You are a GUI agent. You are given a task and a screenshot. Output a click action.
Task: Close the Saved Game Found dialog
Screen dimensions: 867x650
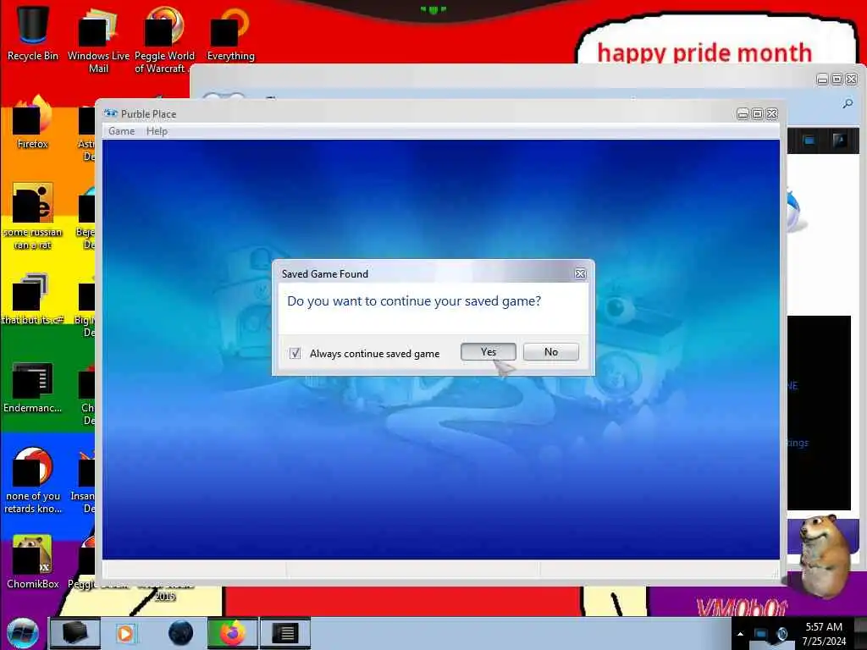(580, 273)
